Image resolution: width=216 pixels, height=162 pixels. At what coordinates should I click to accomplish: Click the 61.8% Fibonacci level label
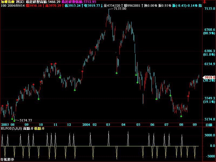tap(209, 55)
